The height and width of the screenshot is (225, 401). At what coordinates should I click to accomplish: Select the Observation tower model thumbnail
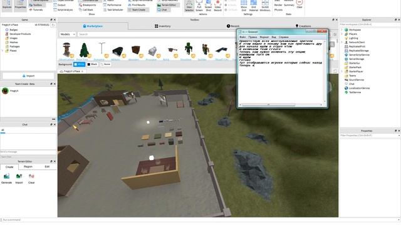pos(67,51)
